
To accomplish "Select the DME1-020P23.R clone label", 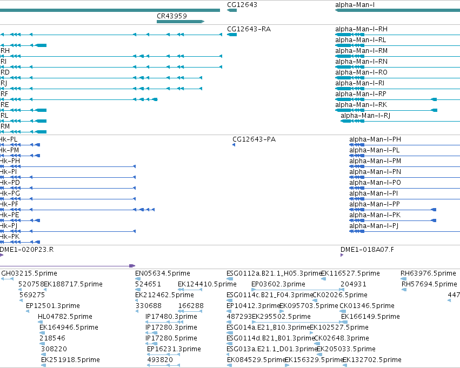I will 26,250.
